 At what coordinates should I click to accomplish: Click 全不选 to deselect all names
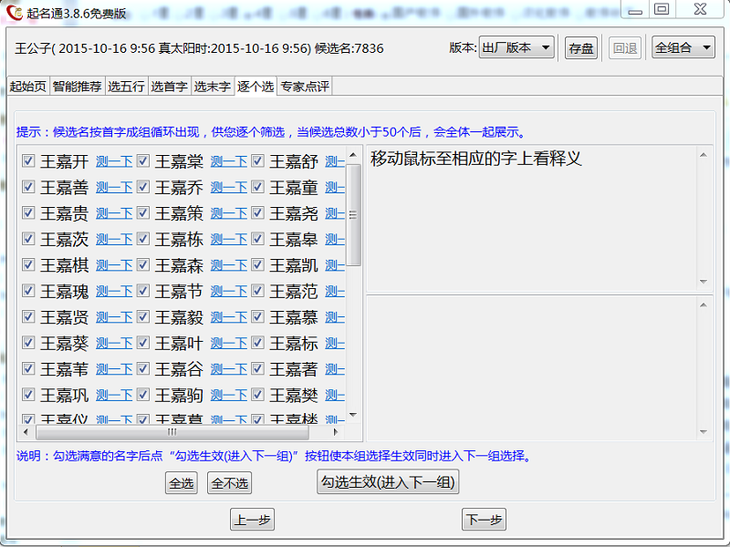click(229, 482)
